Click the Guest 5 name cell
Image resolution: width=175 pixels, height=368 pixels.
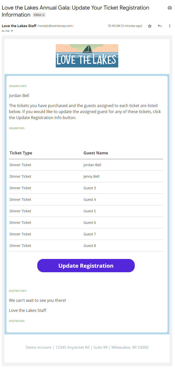[89, 211]
